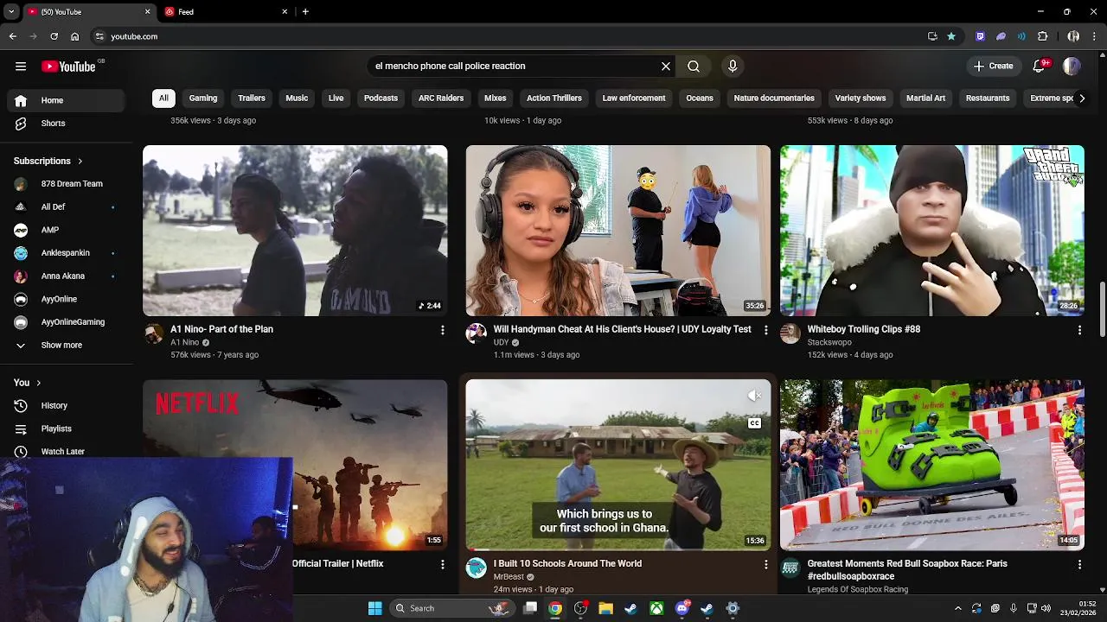Open the Anna Akana subscription

coord(65,276)
